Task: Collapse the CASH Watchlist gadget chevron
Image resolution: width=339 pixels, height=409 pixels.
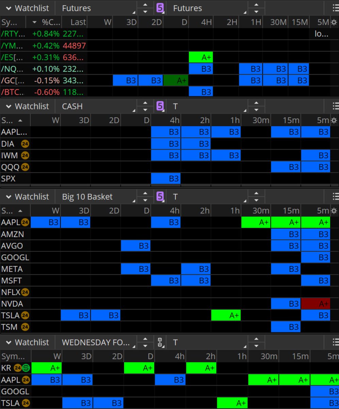Action: point(9,106)
